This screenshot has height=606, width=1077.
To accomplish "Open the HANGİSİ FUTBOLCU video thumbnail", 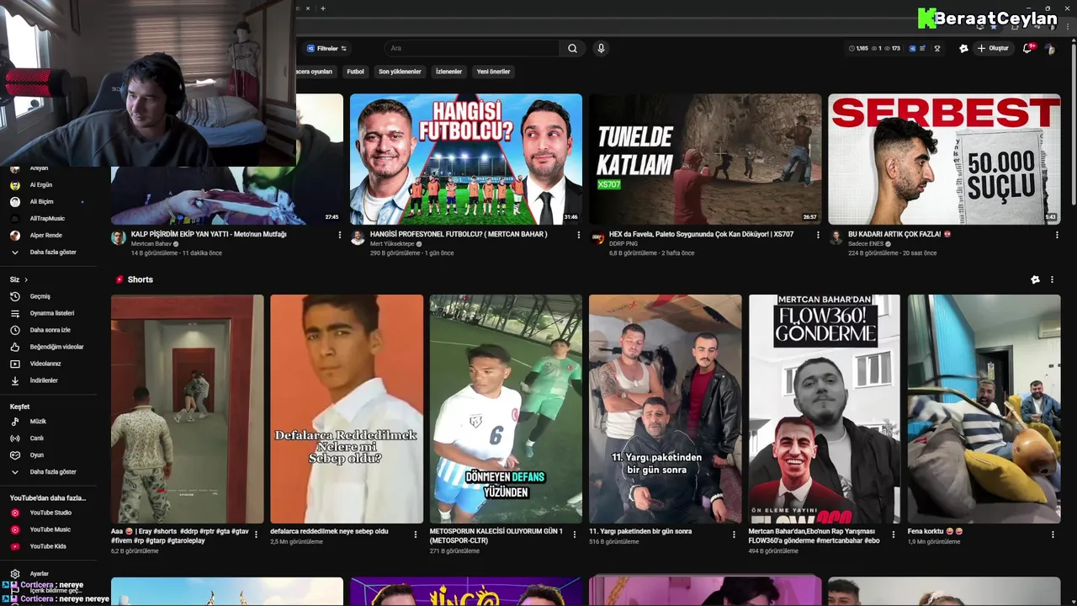I will [x=466, y=159].
